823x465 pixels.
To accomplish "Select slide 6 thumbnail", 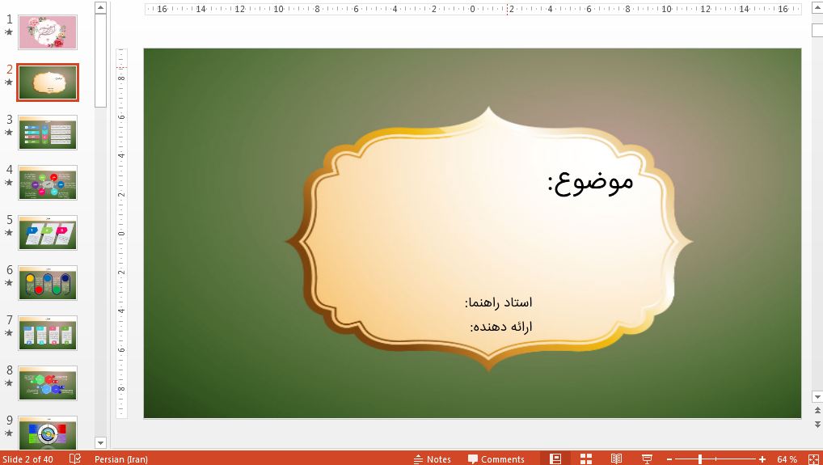I will tap(48, 283).
